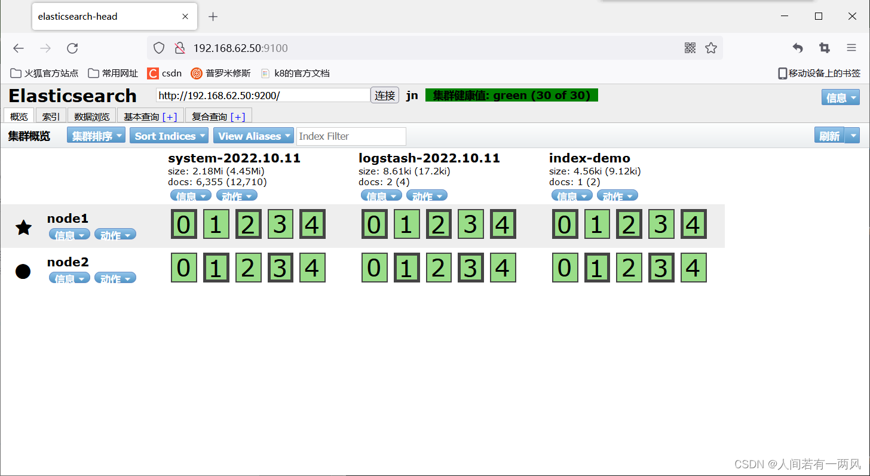Open 信息 dropdown for index-demo
This screenshot has width=870, height=476.
pos(572,196)
